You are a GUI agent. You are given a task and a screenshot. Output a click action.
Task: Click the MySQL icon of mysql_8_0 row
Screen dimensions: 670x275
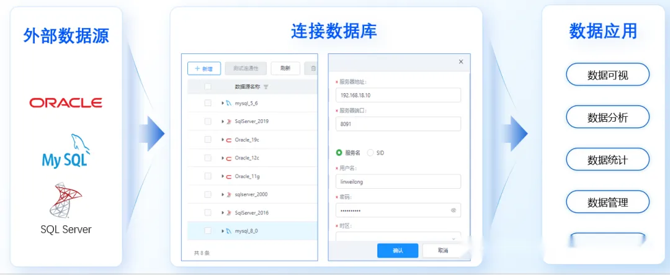[229, 231]
